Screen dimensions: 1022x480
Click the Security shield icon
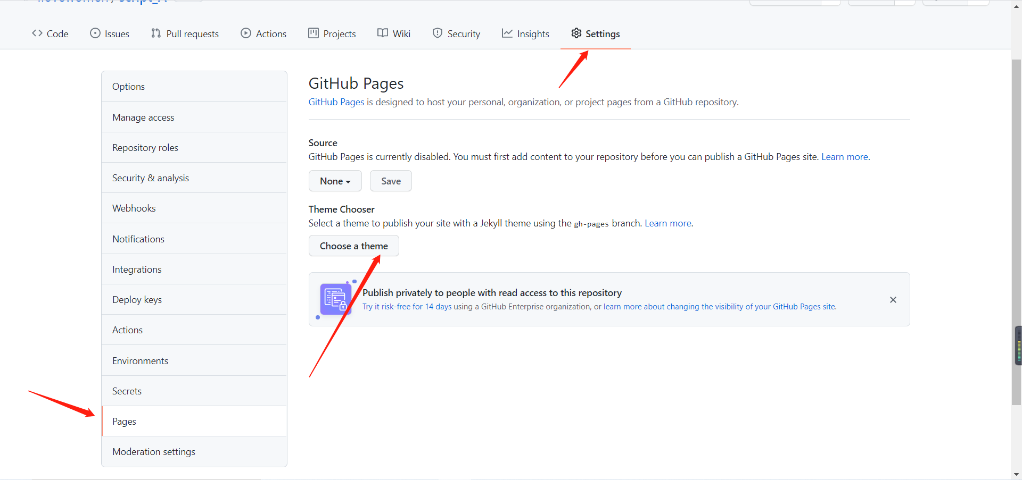(438, 33)
